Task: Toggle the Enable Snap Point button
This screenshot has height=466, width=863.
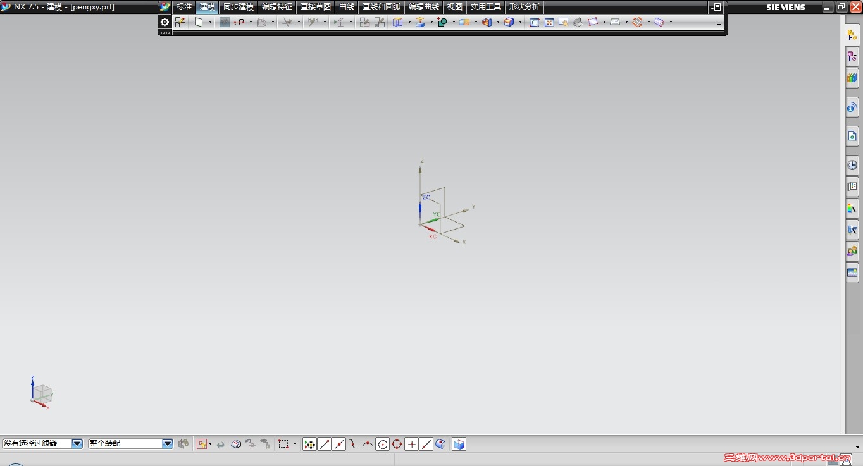Action: click(309, 444)
